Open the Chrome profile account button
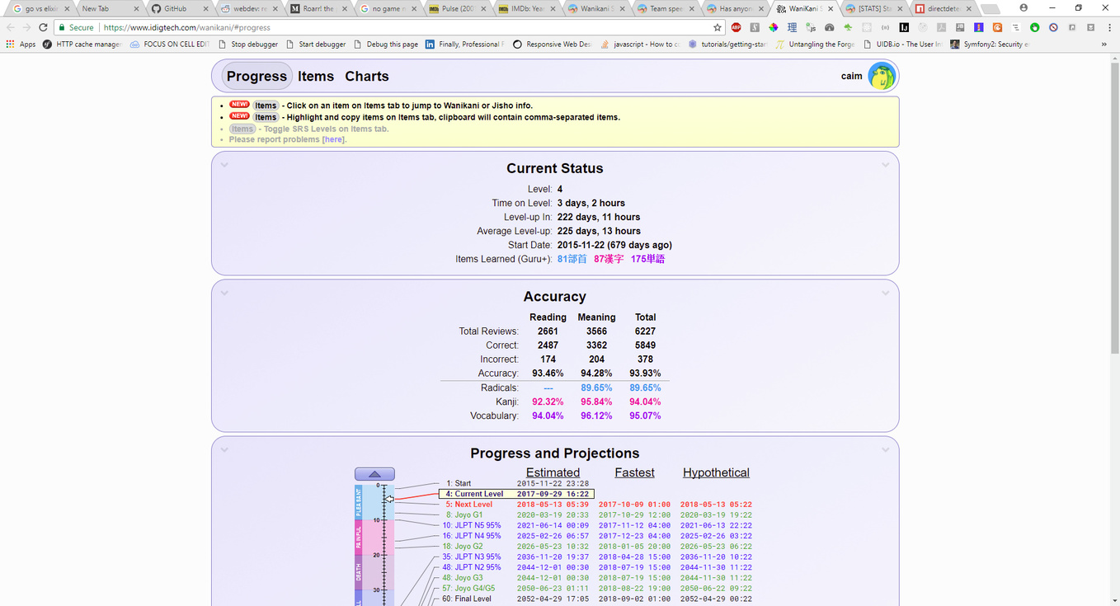This screenshot has width=1120, height=606. [1024, 7]
